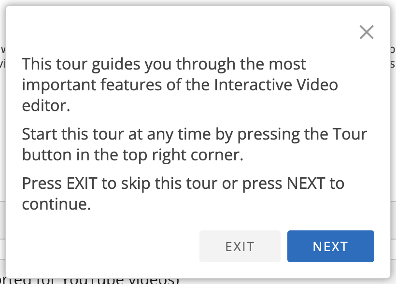Viewport: 396px width, 284px height.
Task: Click the word 'editor.' in the first paragraph
Action: coord(46,105)
